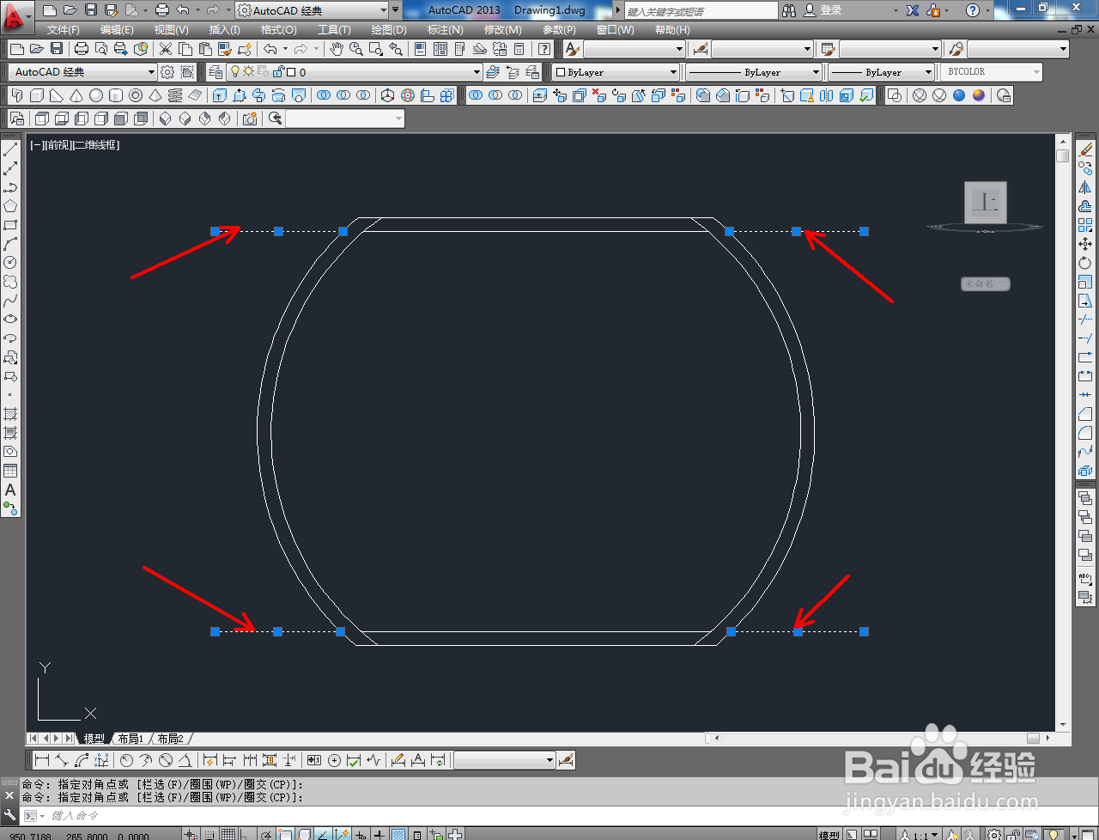Click the Plot printer icon
1099x840 pixels.
click(81, 49)
